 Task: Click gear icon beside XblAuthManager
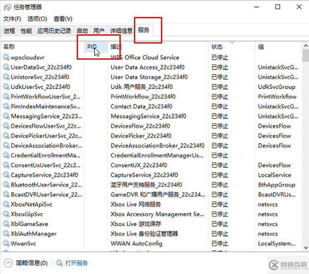[x=6, y=234]
